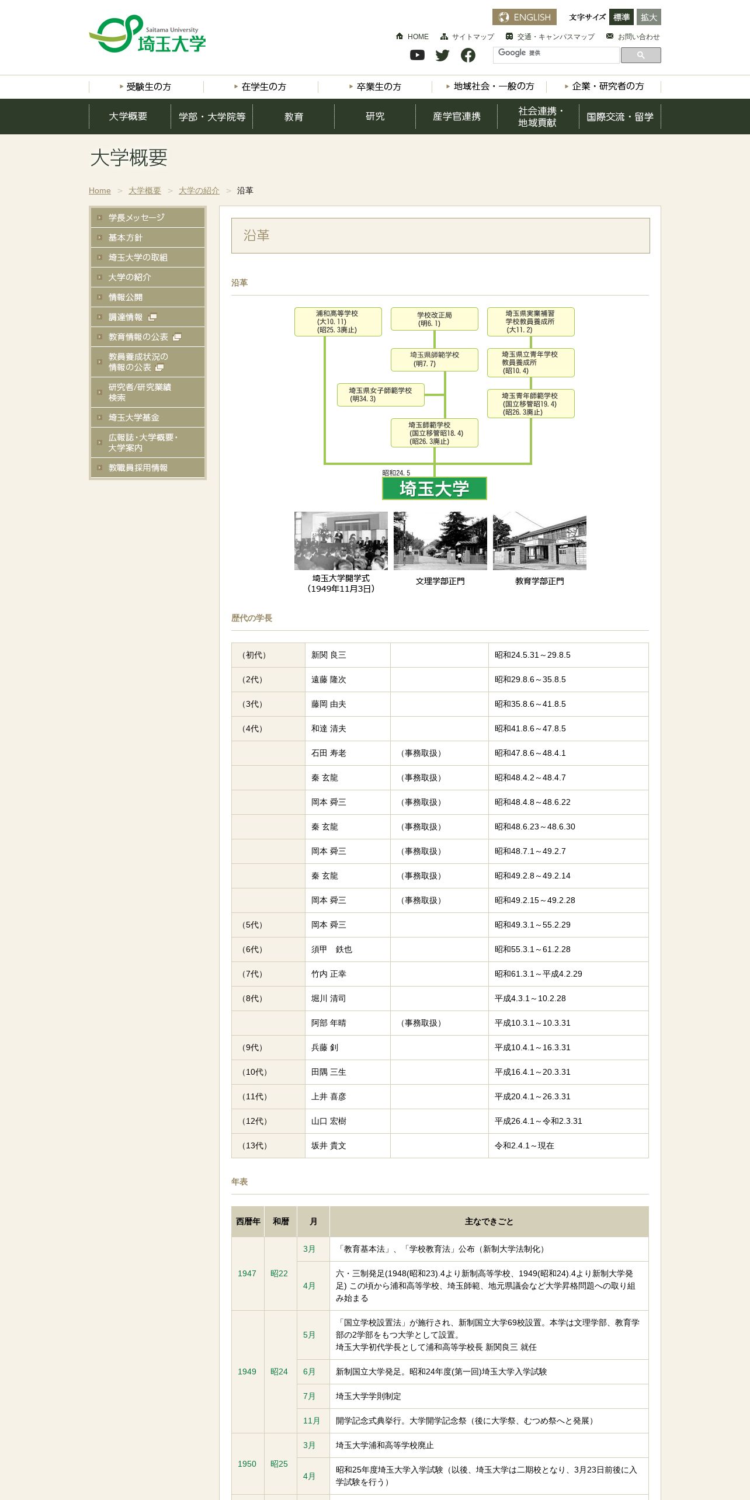Open 受験生の方 audience menu

[146, 86]
